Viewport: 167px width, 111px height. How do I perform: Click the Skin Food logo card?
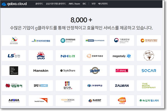[149, 56]
